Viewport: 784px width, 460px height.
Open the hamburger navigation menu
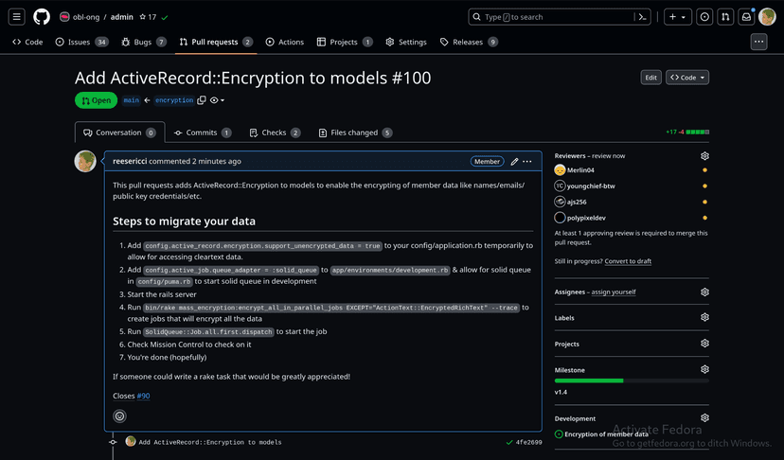tap(17, 17)
